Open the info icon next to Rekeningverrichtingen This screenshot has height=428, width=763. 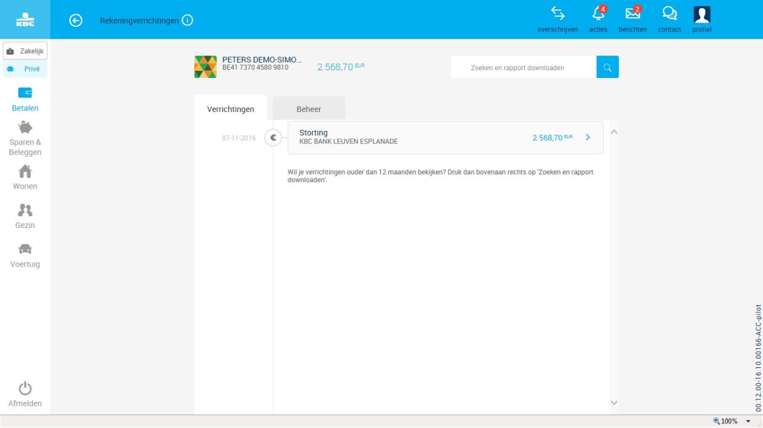point(187,21)
